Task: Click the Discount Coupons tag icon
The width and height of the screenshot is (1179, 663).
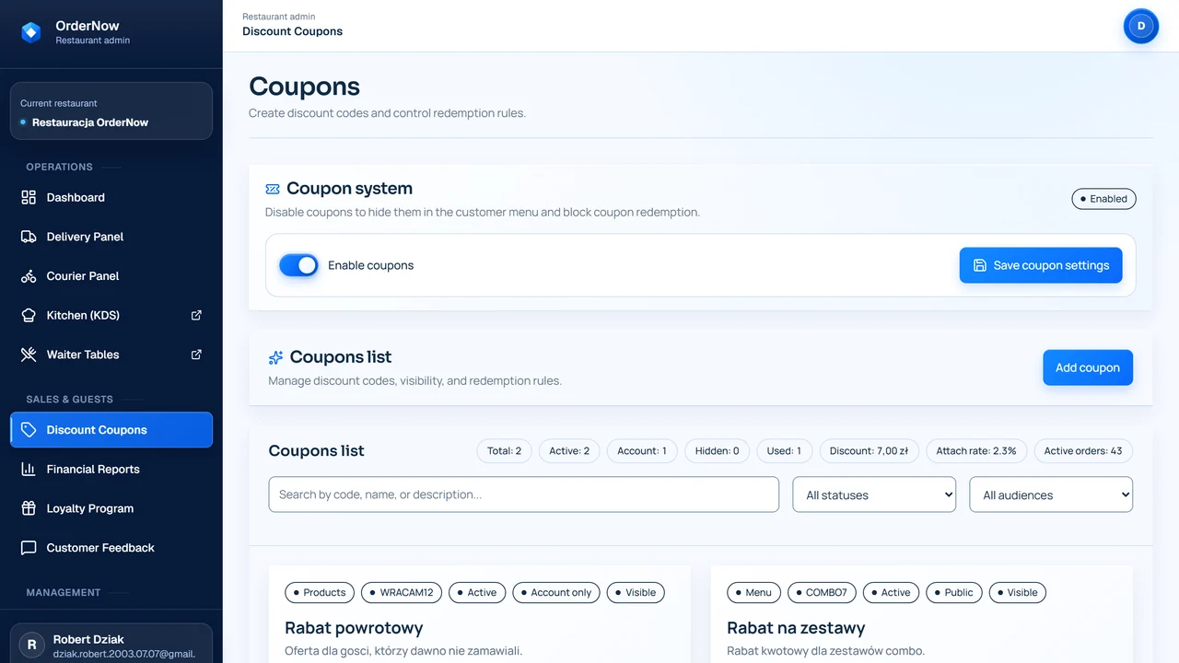Action: click(29, 430)
